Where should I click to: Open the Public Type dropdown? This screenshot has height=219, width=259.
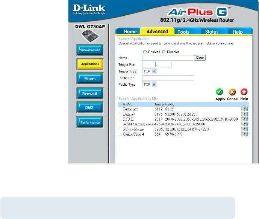point(149,84)
